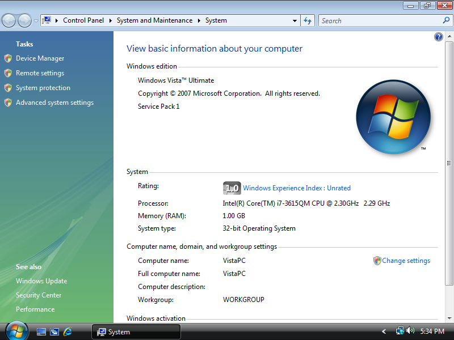The height and width of the screenshot is (340, 454).
Task: Click volume speaker tray icon
Action: coord(410,331)
